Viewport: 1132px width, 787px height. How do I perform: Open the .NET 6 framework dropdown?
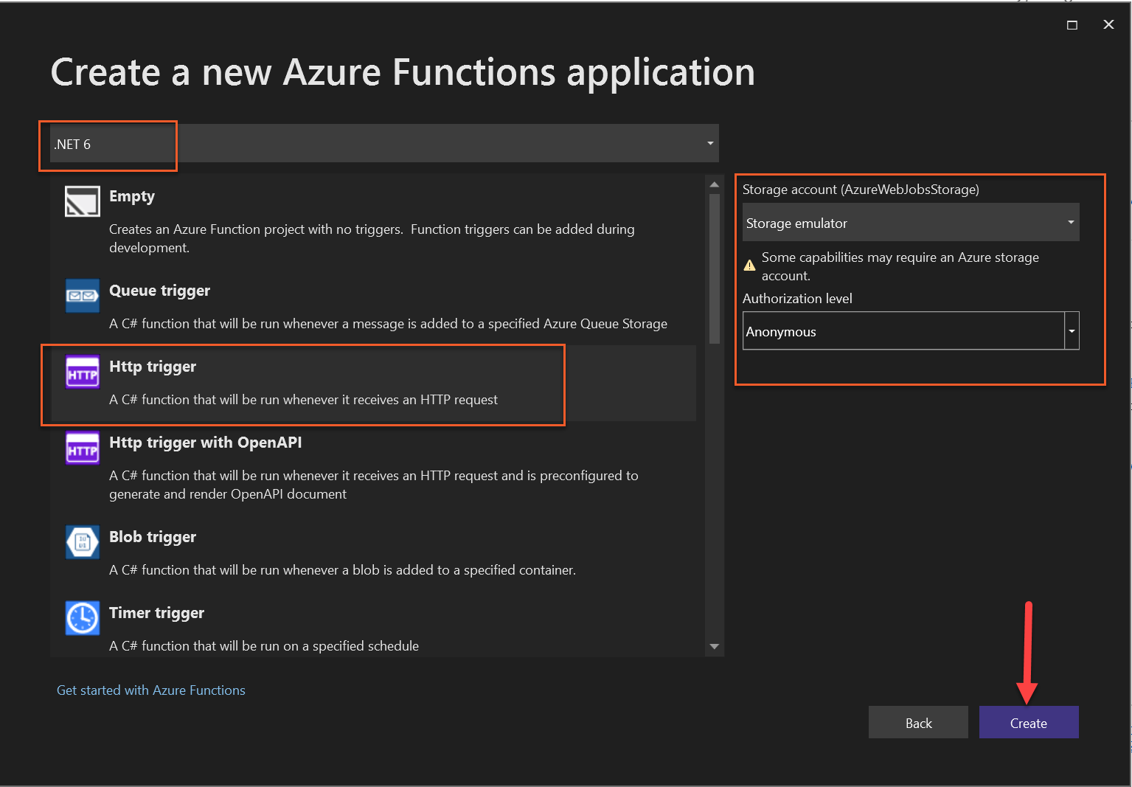tap(384, 143)
